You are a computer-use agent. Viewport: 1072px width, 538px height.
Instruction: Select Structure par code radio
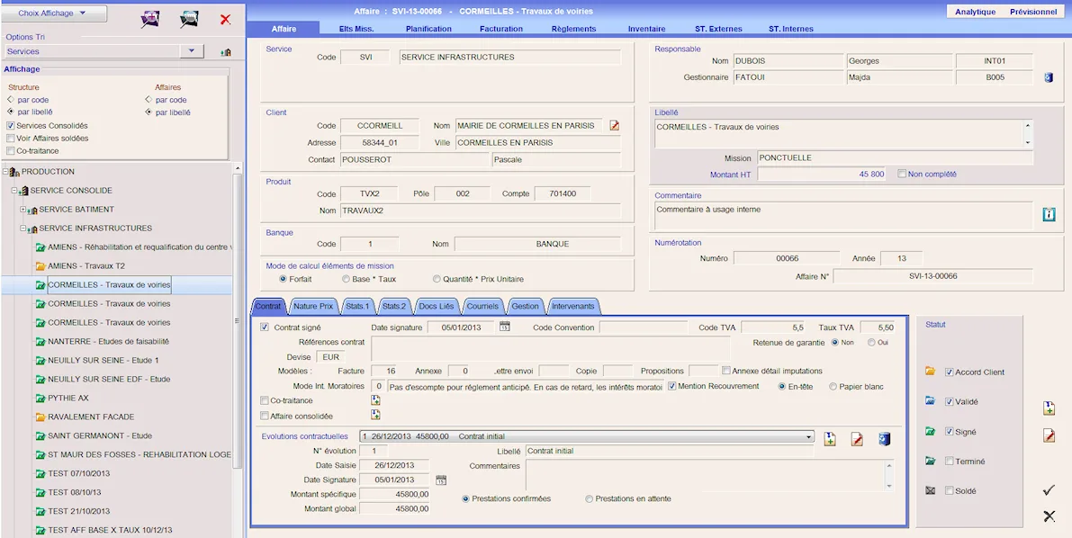tap(10, 100)
